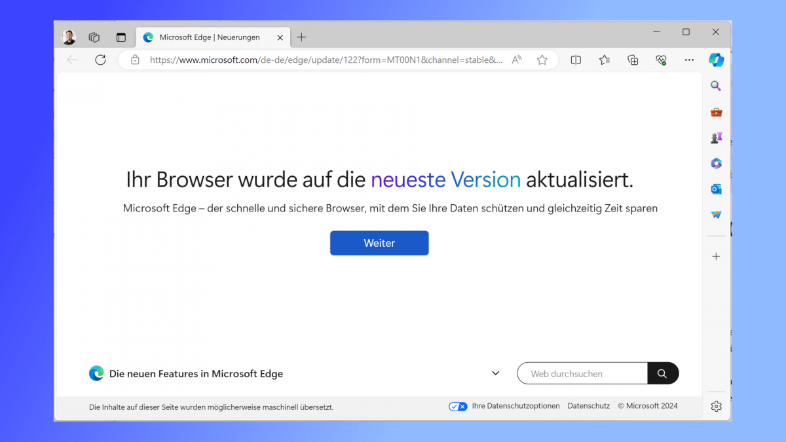The width and height of the screenshot is (786, 442).
Task: Open the Search panel in the sidebar
Action: tap(716, 85)
